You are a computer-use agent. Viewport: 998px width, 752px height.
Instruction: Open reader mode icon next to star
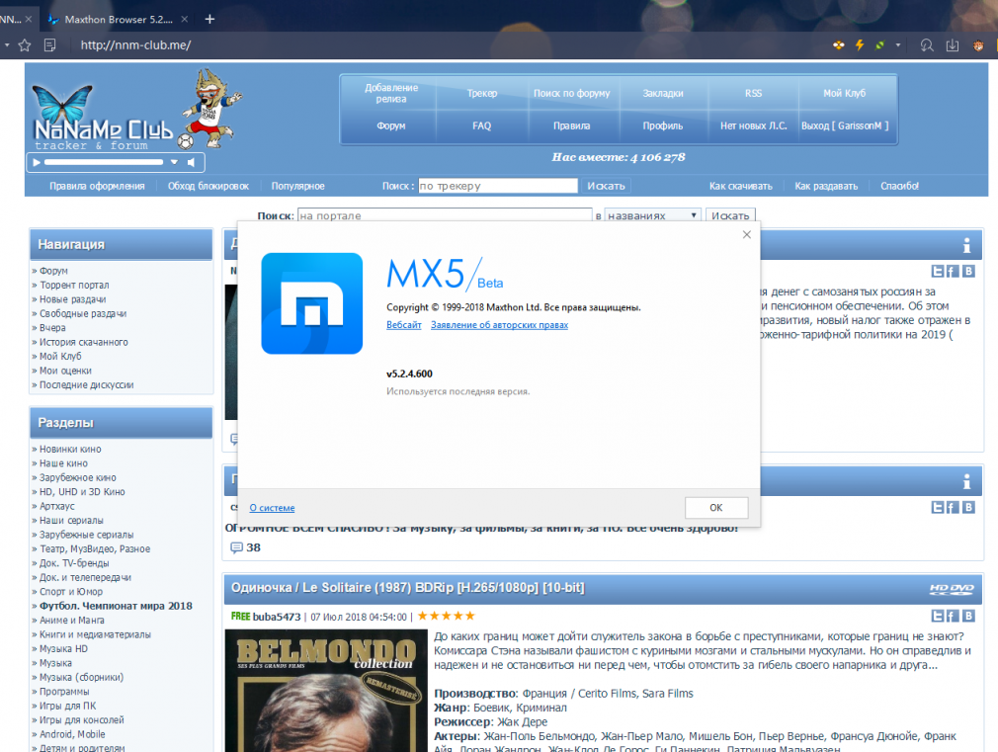tap(50, 45)
